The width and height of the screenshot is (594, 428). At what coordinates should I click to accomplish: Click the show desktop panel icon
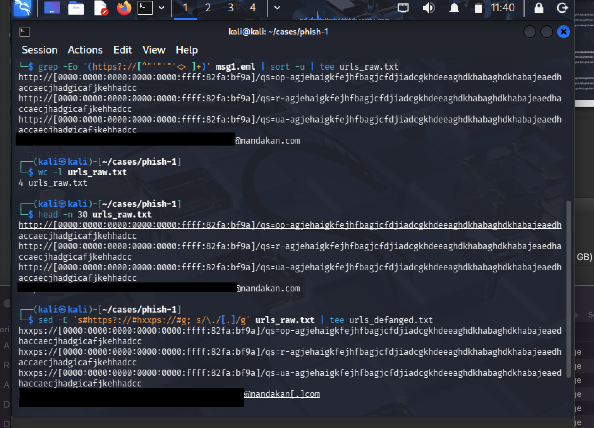(x=52, y=8)
